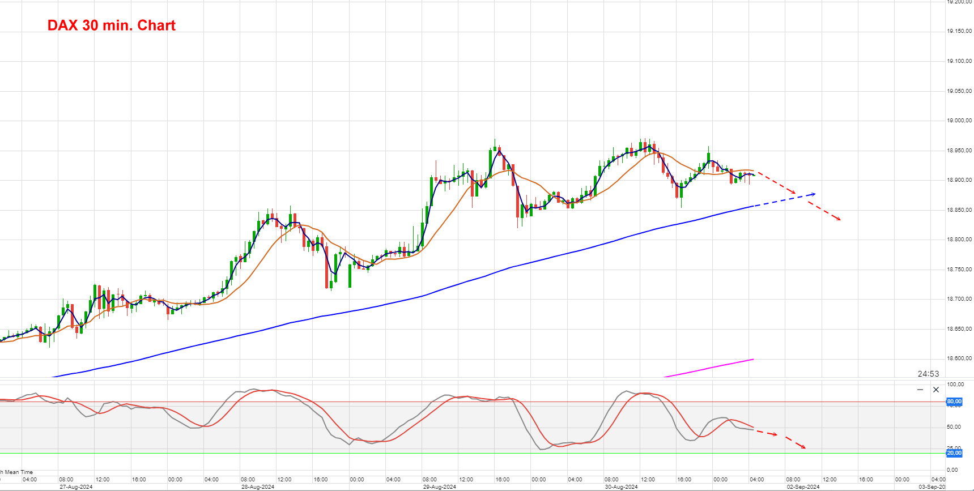Image resolution: width=974 pixels, height=491 pixels.
Task: Click the 27-Aug-2024 date label
Action: (x=76, y=487)
